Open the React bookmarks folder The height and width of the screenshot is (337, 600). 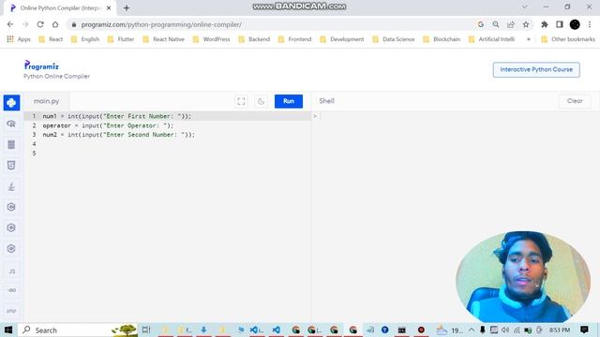pyautogui.click(x=51, y=39)
